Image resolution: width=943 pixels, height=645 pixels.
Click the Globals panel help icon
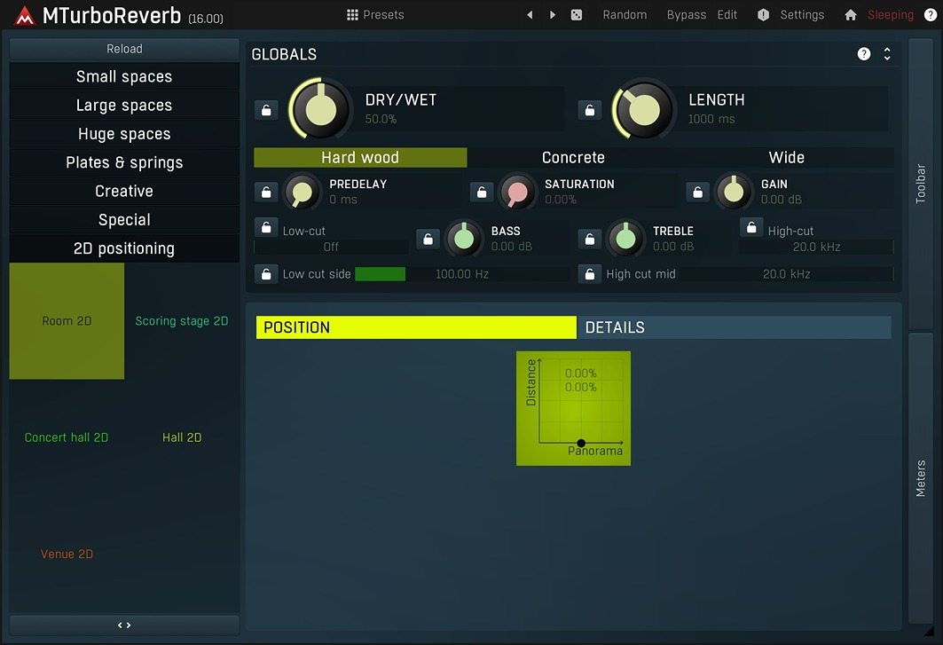click(863, 53)
